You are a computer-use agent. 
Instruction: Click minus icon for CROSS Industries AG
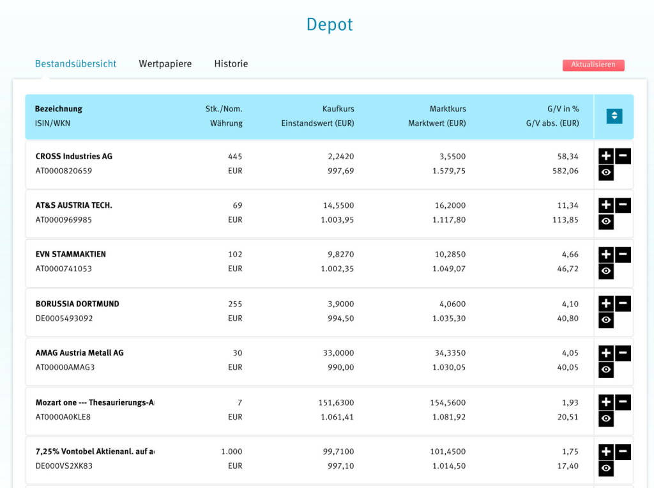[x=623, y=156]
